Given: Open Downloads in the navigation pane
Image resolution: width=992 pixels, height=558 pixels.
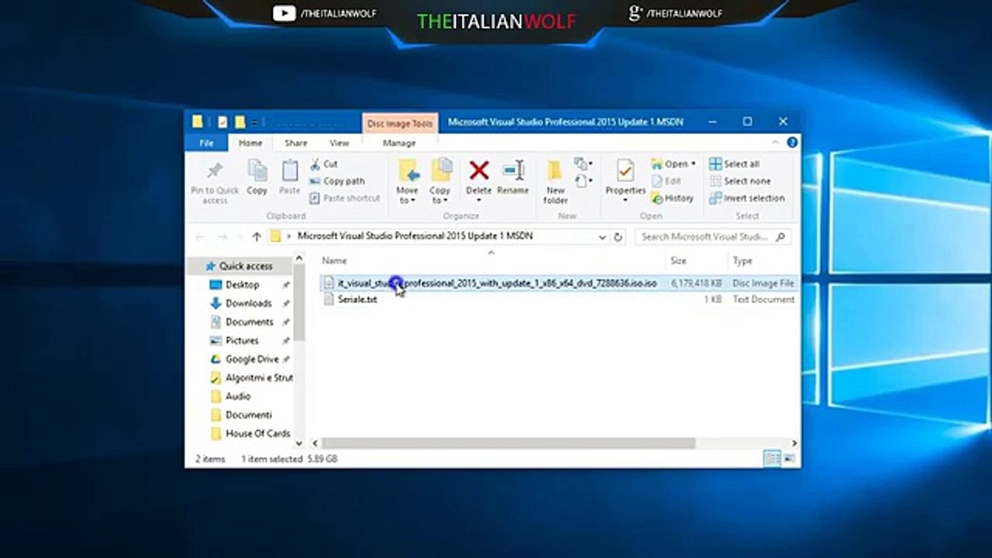Looking at the screenshot, I should (x=248, y=303).
